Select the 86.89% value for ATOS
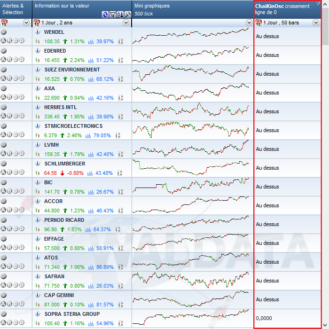Screen dimensions: 329x329 [105, 267]
